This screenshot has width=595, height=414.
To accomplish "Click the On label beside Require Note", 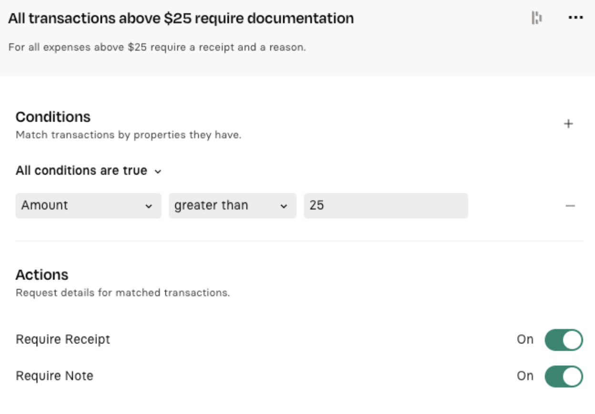I will pos(525,376).
